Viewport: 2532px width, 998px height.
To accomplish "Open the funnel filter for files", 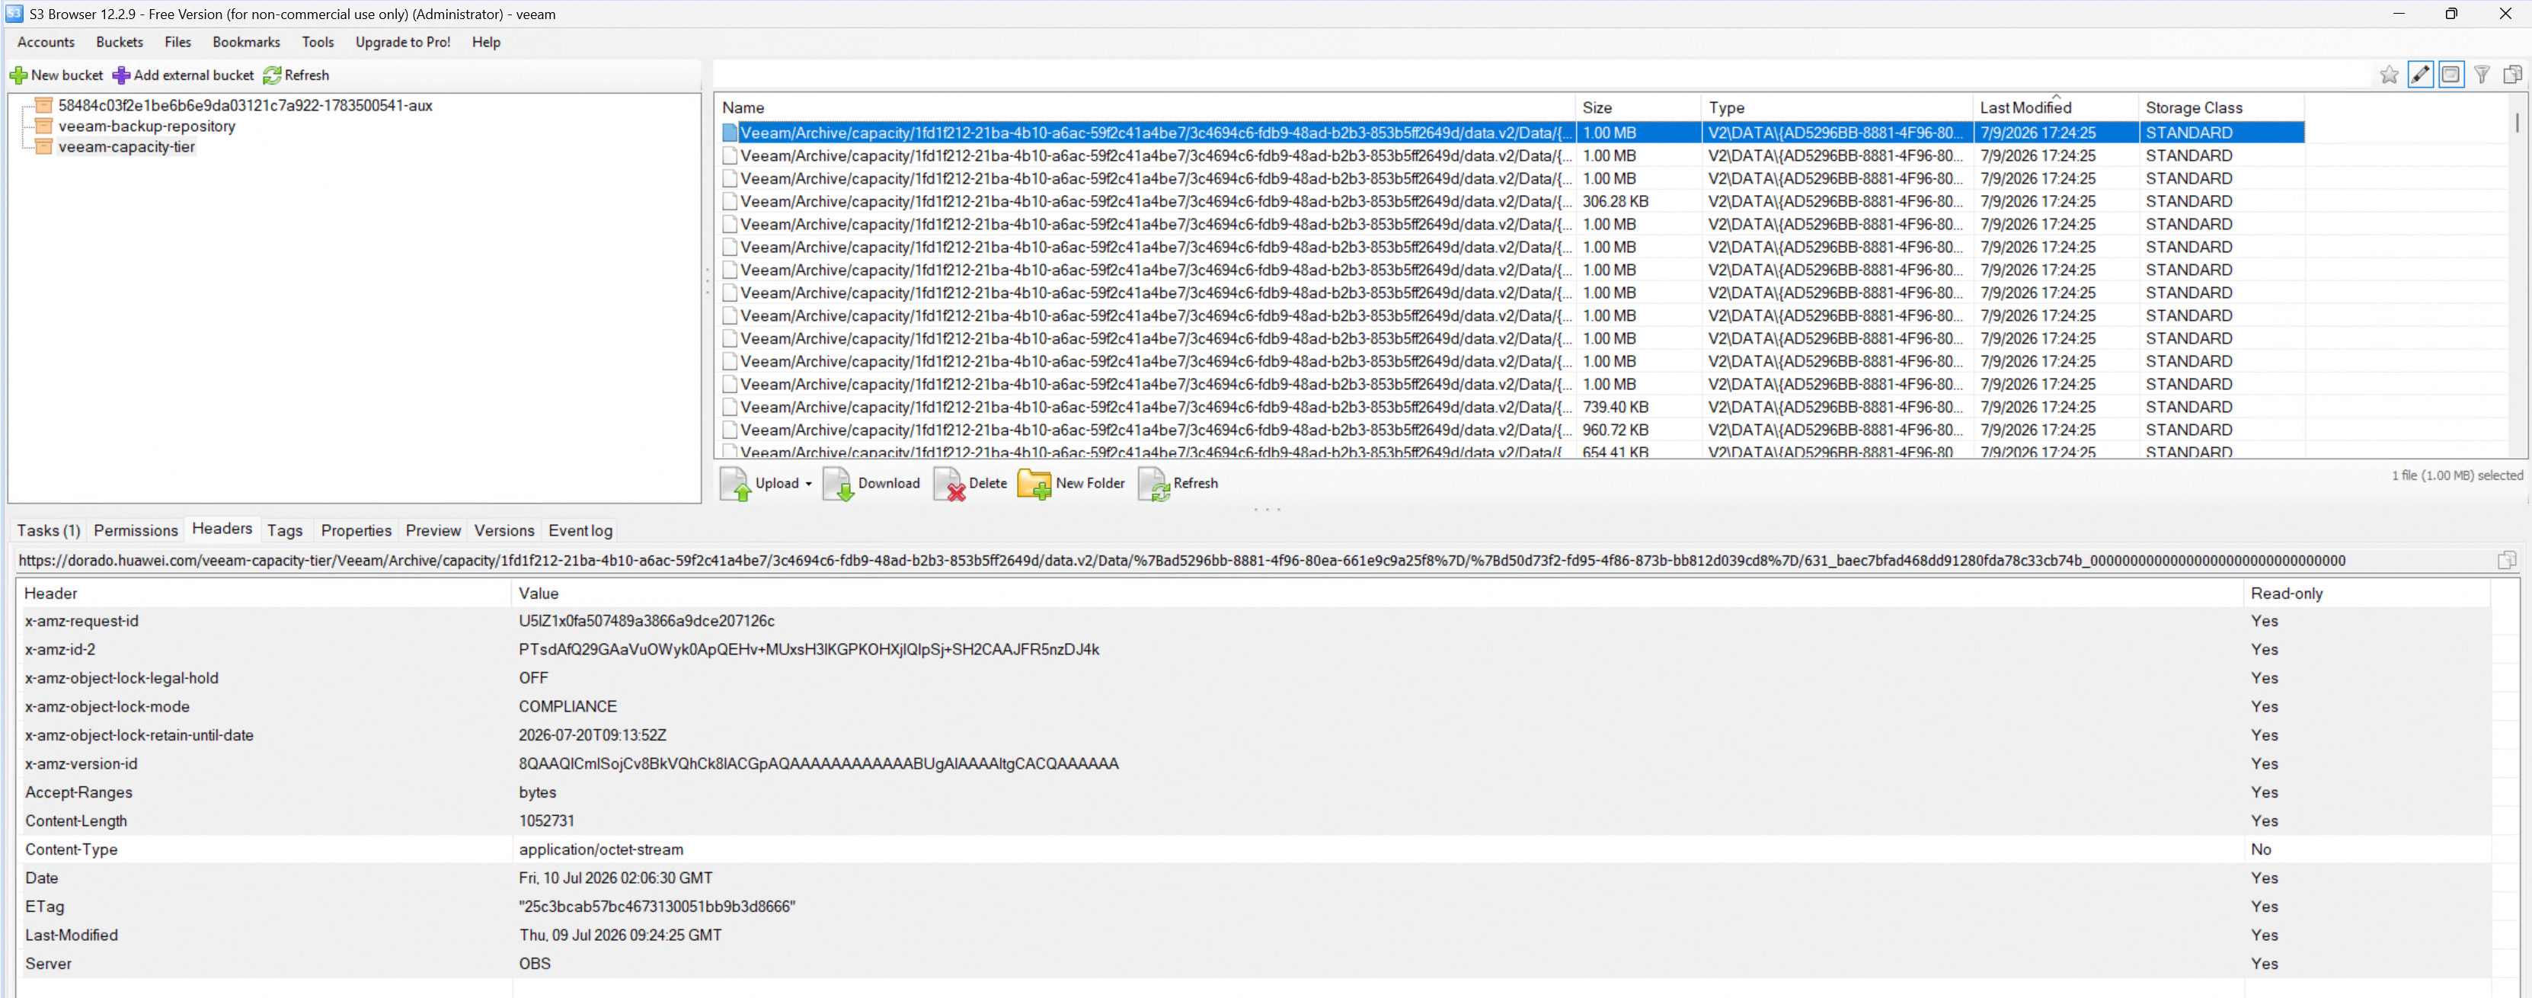I will pos(2482,75).
